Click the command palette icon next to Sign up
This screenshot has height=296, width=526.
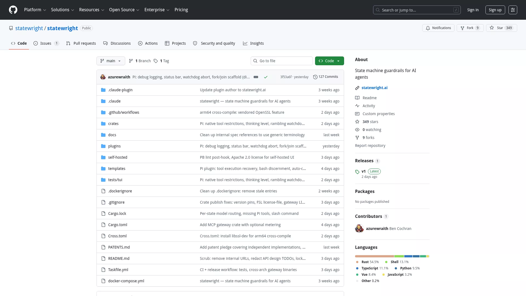(513, 10)
